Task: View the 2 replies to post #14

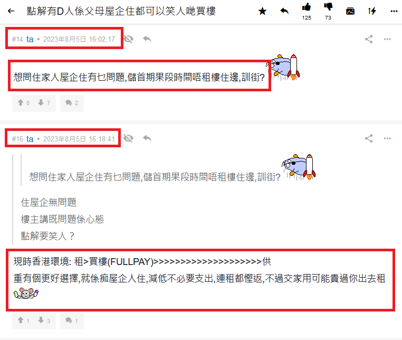Action: (x=72, y=103)
